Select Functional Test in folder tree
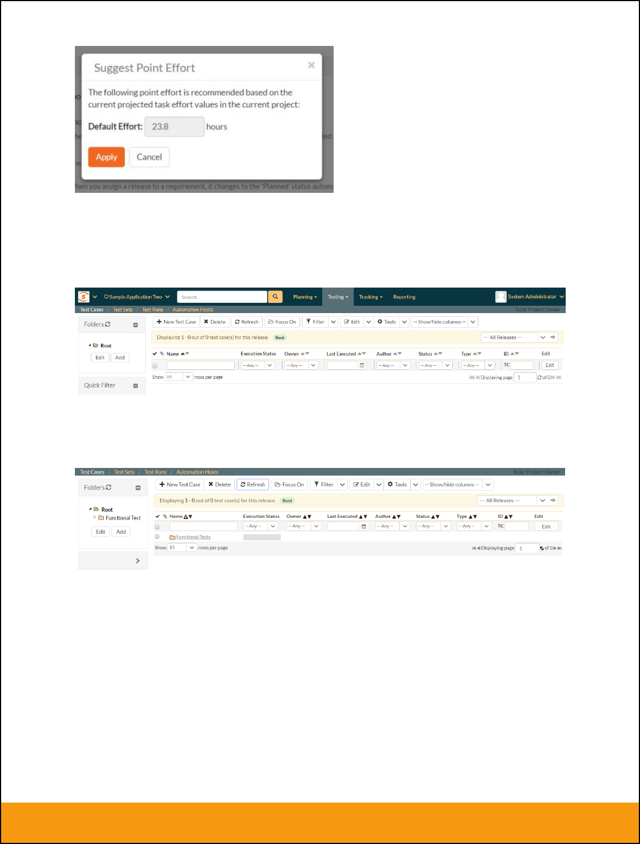This screenshot has width=640, height=844. 123,518
